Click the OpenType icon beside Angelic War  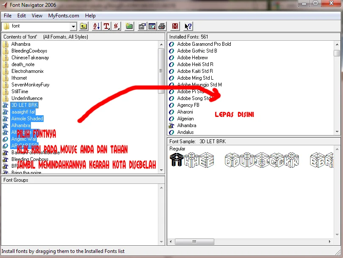click(x=5, y=139)
